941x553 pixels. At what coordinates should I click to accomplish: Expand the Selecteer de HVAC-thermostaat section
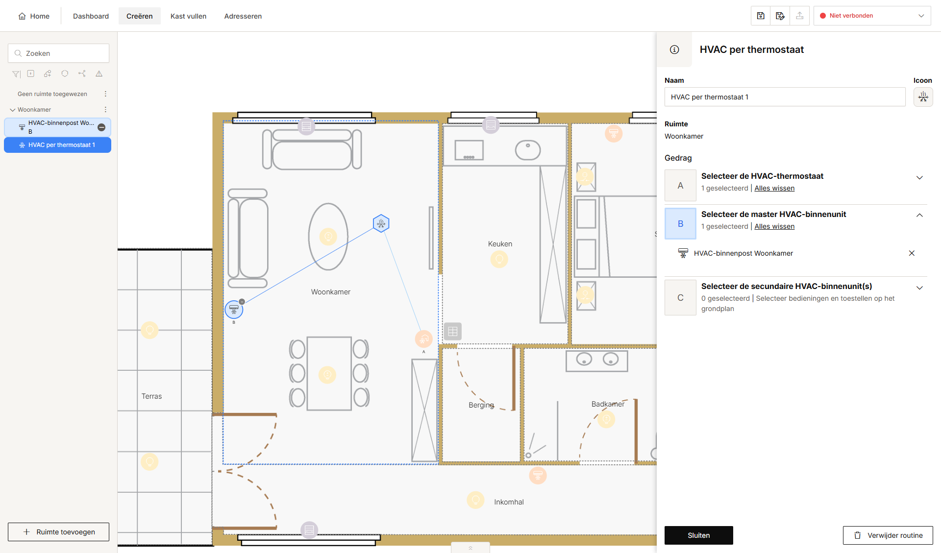coord(919,178)
